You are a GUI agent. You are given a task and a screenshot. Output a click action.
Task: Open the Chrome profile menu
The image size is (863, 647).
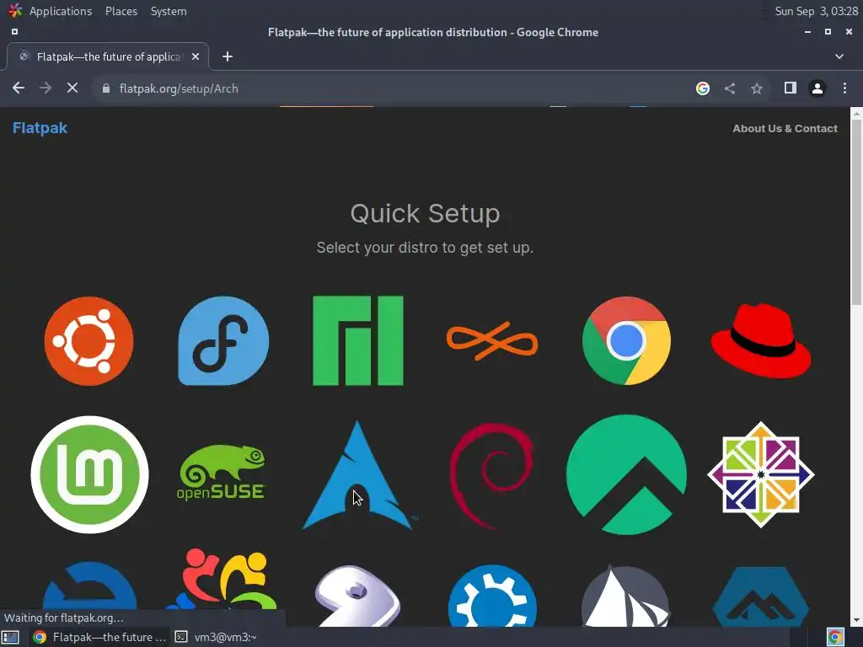(x=817, y=88)
